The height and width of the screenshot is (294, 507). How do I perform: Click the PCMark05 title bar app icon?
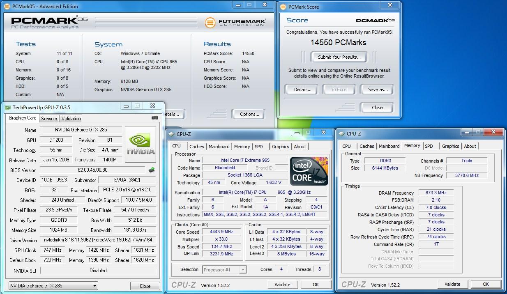coord(8,7)
